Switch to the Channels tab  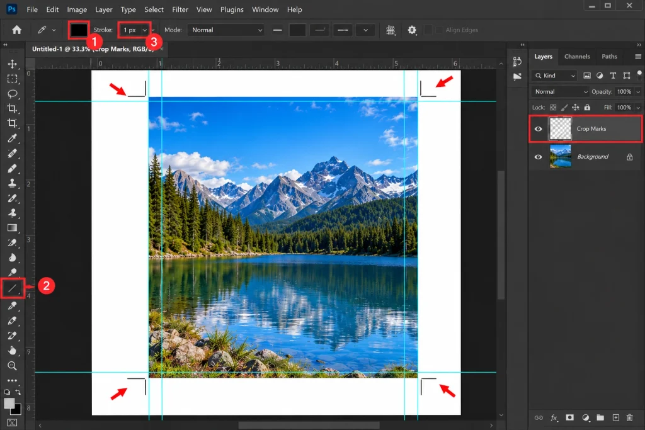pyautogui.click(x=577, y=57)
